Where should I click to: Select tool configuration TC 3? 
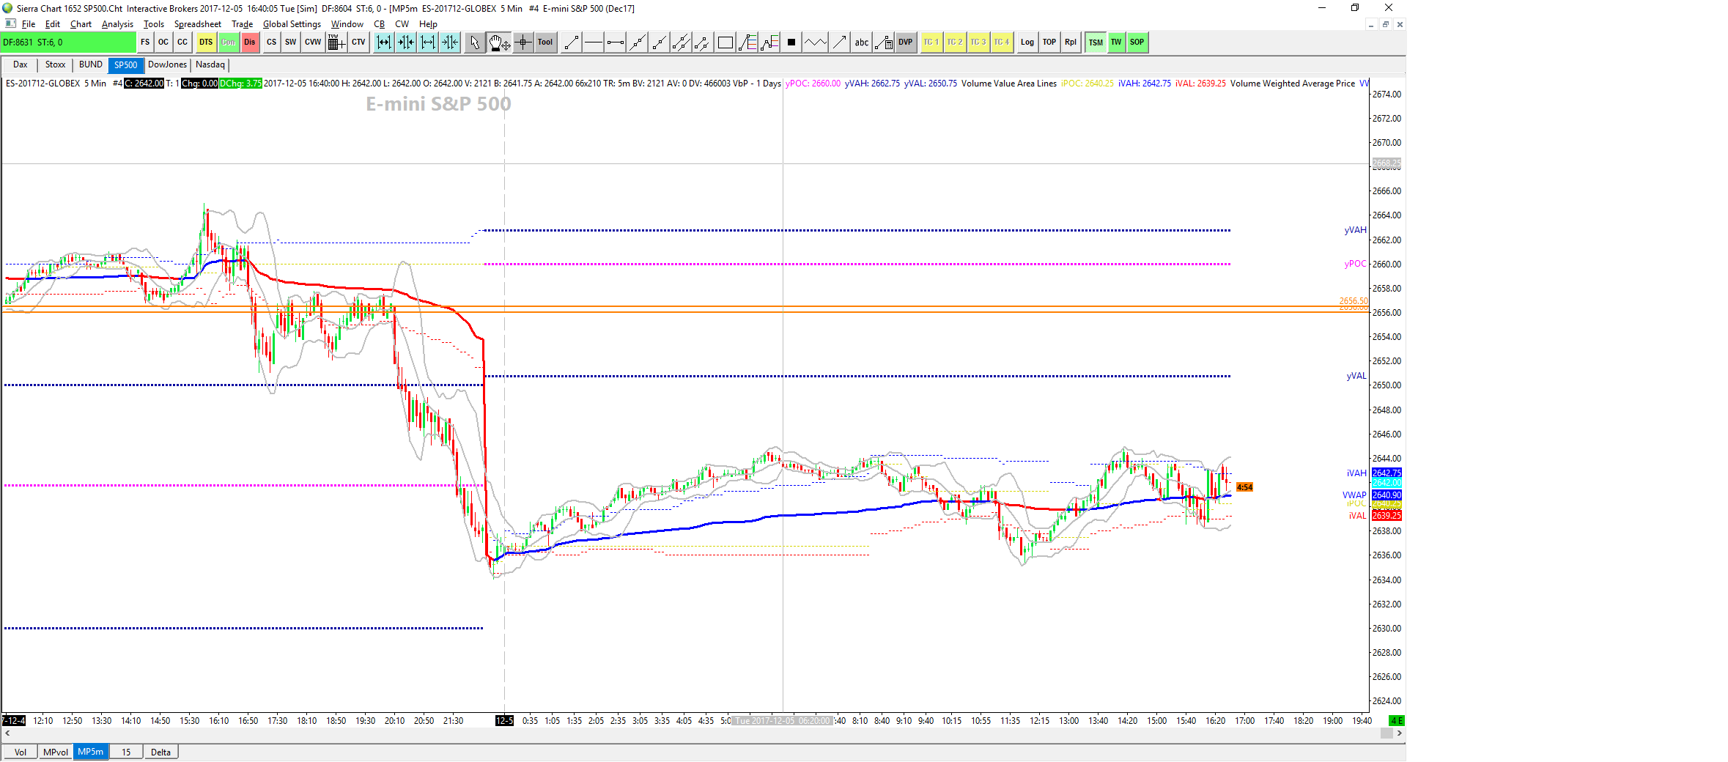pyautogui.click(x=978, y=42)
